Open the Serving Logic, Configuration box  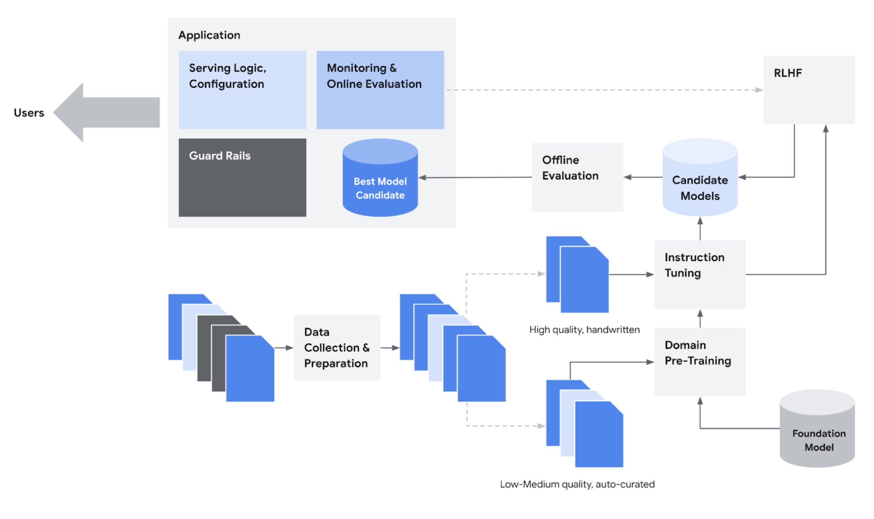pos(242,90)
